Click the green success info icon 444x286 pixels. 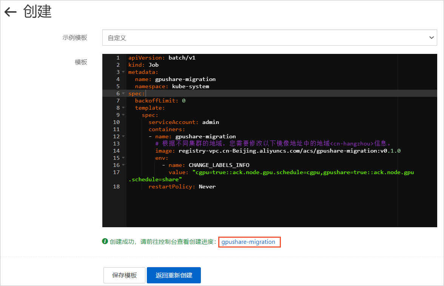pos(105,241)
